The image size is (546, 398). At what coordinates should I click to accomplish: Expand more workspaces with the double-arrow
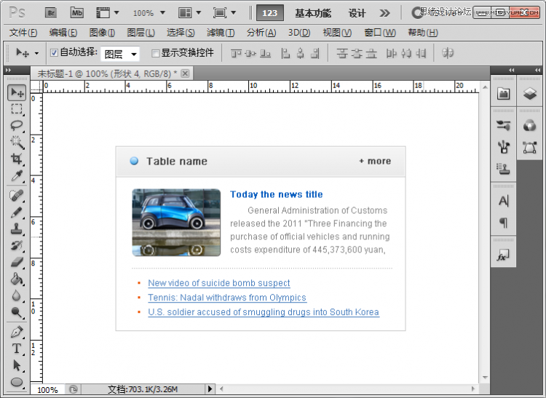coord(385,13)
